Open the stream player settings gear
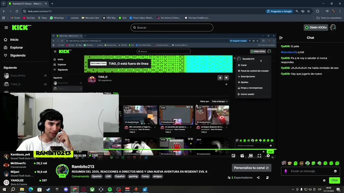344x193 pixels. click(268, 156)
